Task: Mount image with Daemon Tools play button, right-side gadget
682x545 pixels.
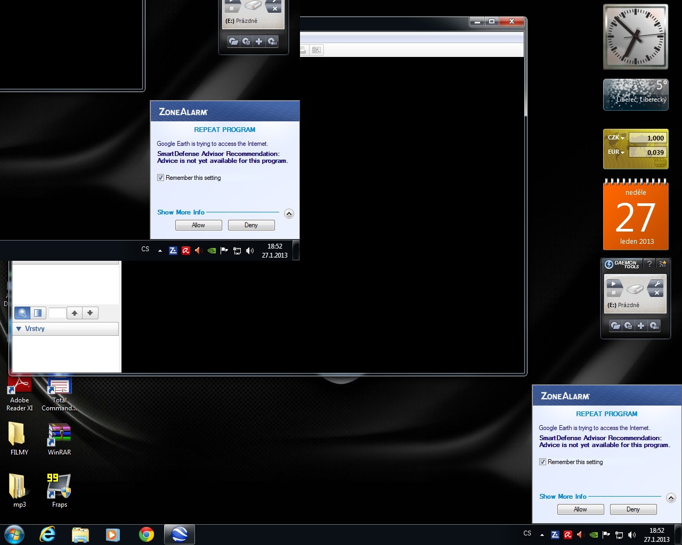Action: (x=614, y=284)
